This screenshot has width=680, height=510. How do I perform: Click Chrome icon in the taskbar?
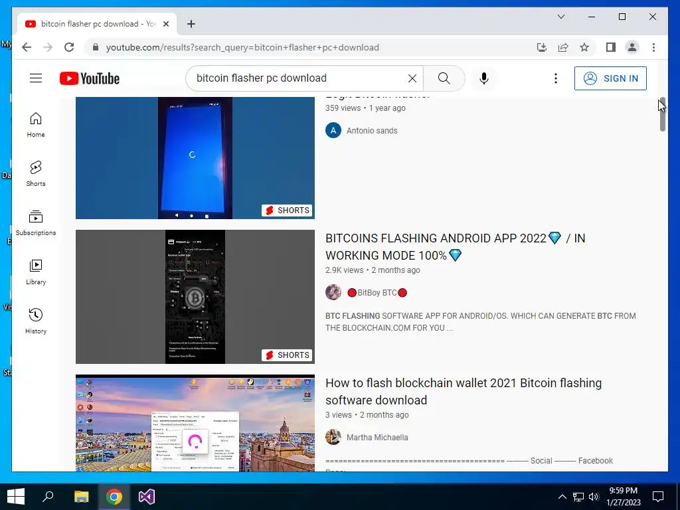pos(114,497)
